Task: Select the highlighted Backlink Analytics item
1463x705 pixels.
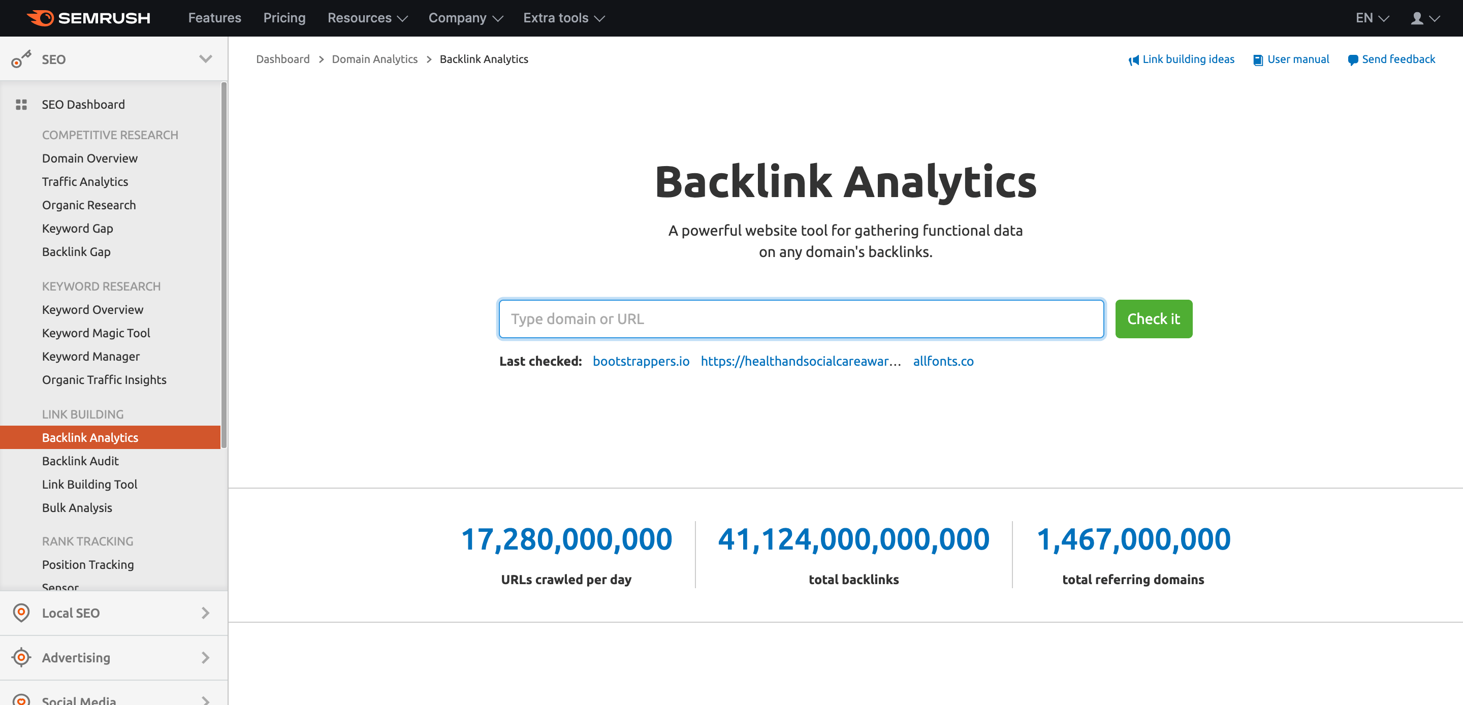Action: coord(110,437)
